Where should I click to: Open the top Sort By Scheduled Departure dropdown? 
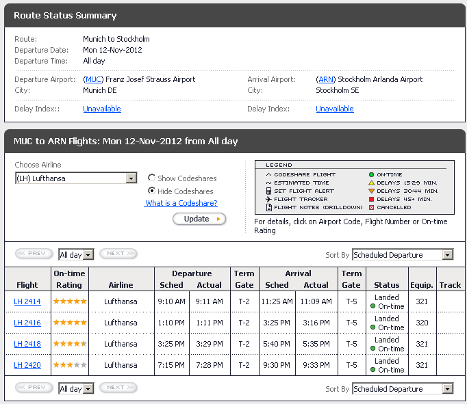pos(403,255)
